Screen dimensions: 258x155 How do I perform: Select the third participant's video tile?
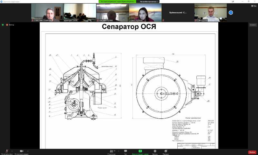[113, 13]
